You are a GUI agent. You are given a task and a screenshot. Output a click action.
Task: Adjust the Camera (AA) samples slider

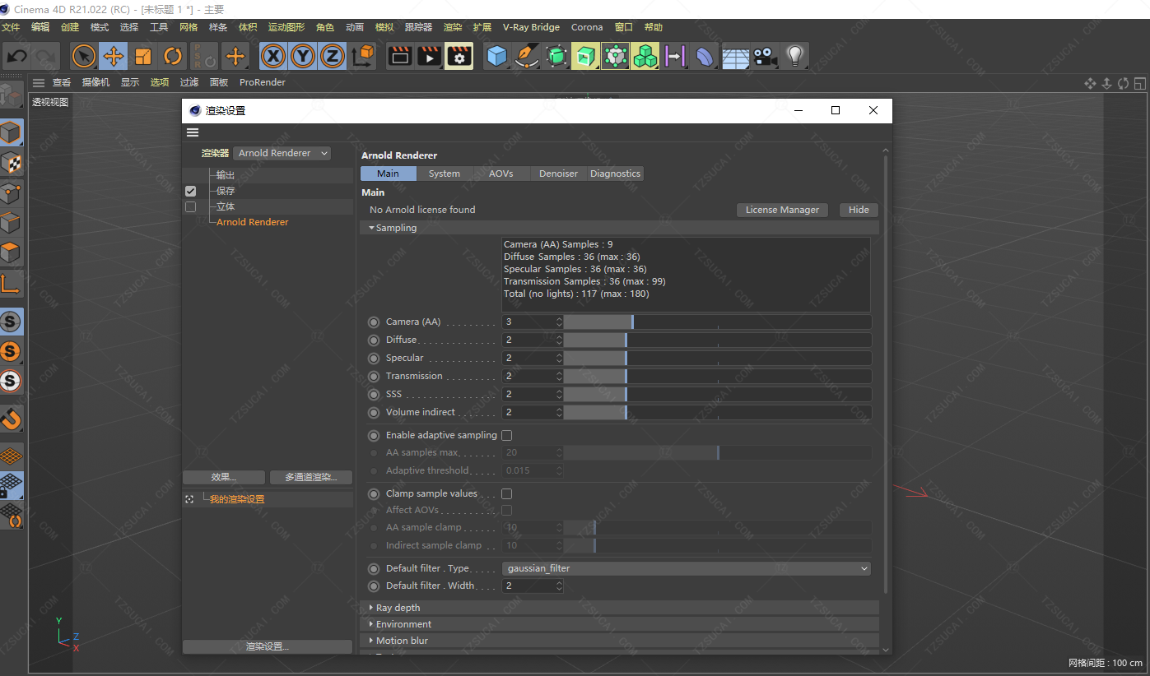717,322
